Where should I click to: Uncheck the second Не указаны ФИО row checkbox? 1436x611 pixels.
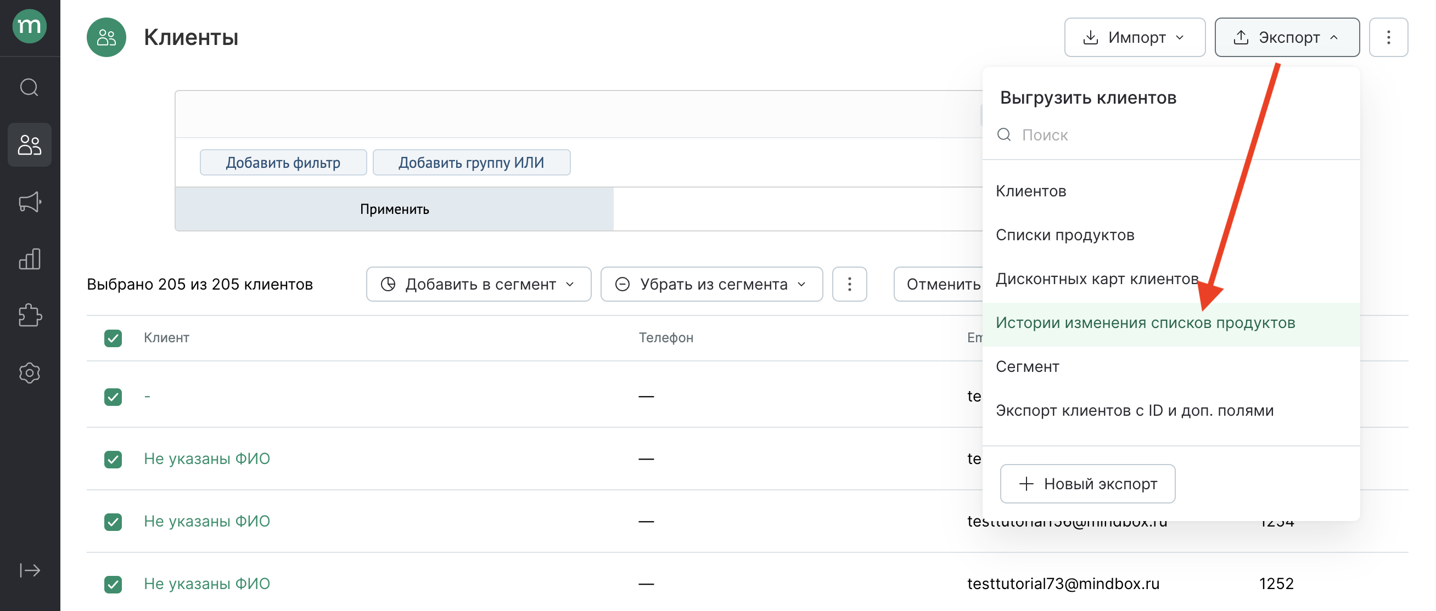coord(113,522)
